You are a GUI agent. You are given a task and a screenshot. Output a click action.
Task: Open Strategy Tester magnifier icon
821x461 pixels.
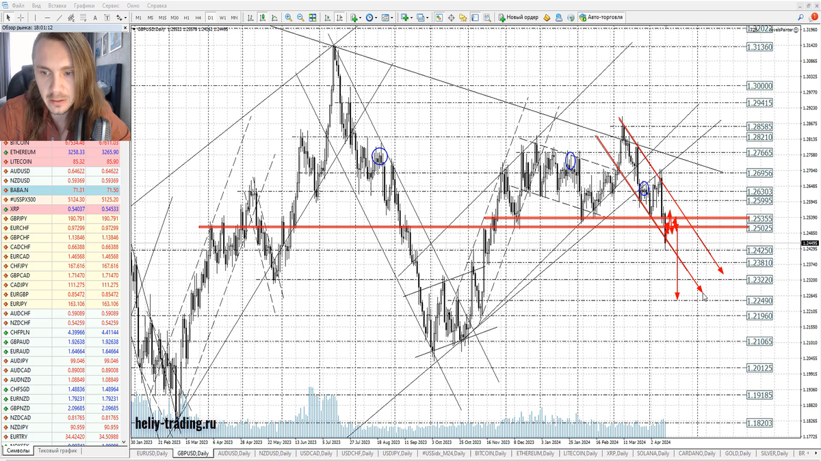[487, 17]
